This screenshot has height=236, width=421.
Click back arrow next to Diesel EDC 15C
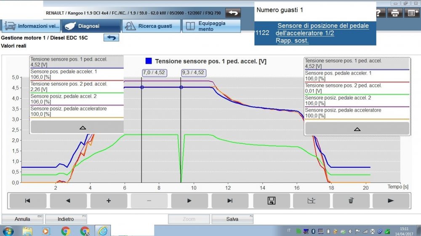tap(111, 38)
